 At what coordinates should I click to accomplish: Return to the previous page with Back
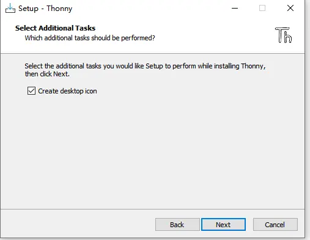tap(177, 225)
